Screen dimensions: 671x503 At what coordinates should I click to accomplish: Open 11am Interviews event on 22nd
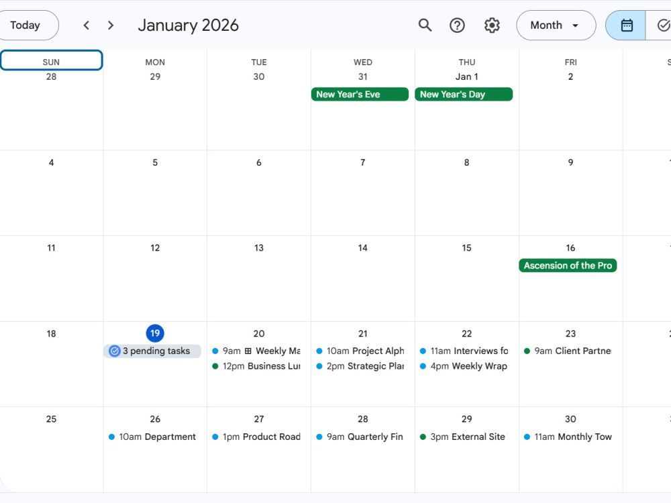[x=464, y=351]
